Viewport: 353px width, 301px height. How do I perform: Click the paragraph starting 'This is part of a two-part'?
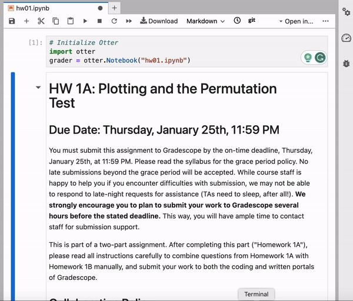tap(181, 261)
